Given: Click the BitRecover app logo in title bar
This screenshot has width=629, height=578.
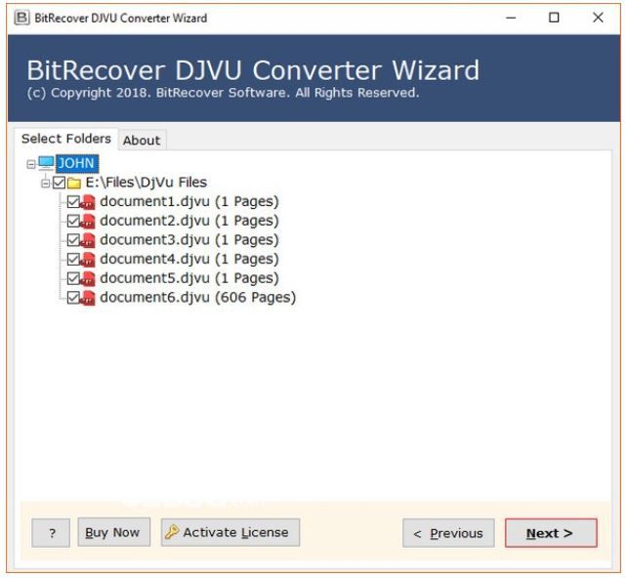Looking at the screenshot, I should (21, 18).
